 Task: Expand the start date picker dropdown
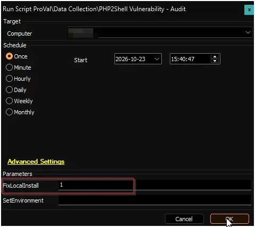tap(157, 59)
